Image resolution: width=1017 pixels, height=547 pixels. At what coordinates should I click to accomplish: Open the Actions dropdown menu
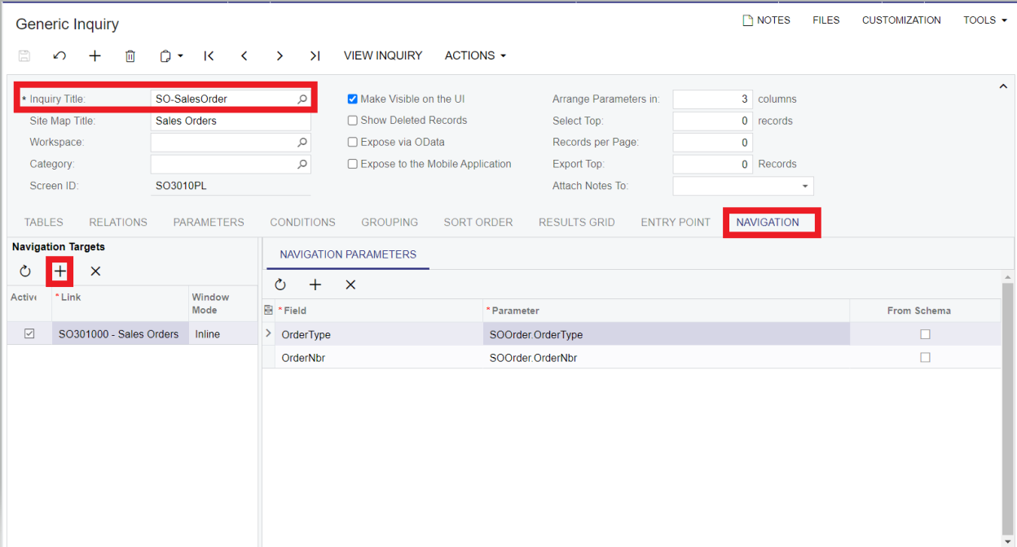tap(475, 55)
